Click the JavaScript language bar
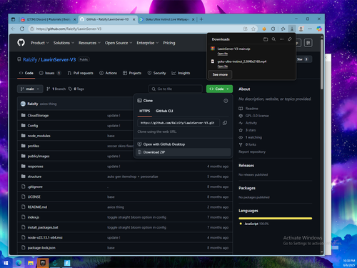 [276, 218]
